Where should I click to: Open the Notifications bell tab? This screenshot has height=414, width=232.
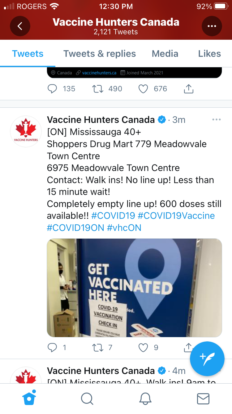(145, 398)
